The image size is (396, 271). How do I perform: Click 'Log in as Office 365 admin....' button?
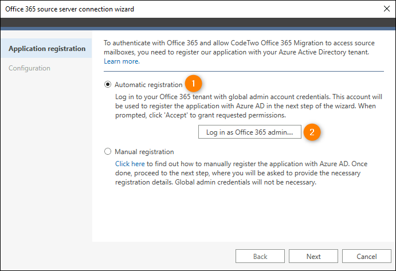pos(249,132)
